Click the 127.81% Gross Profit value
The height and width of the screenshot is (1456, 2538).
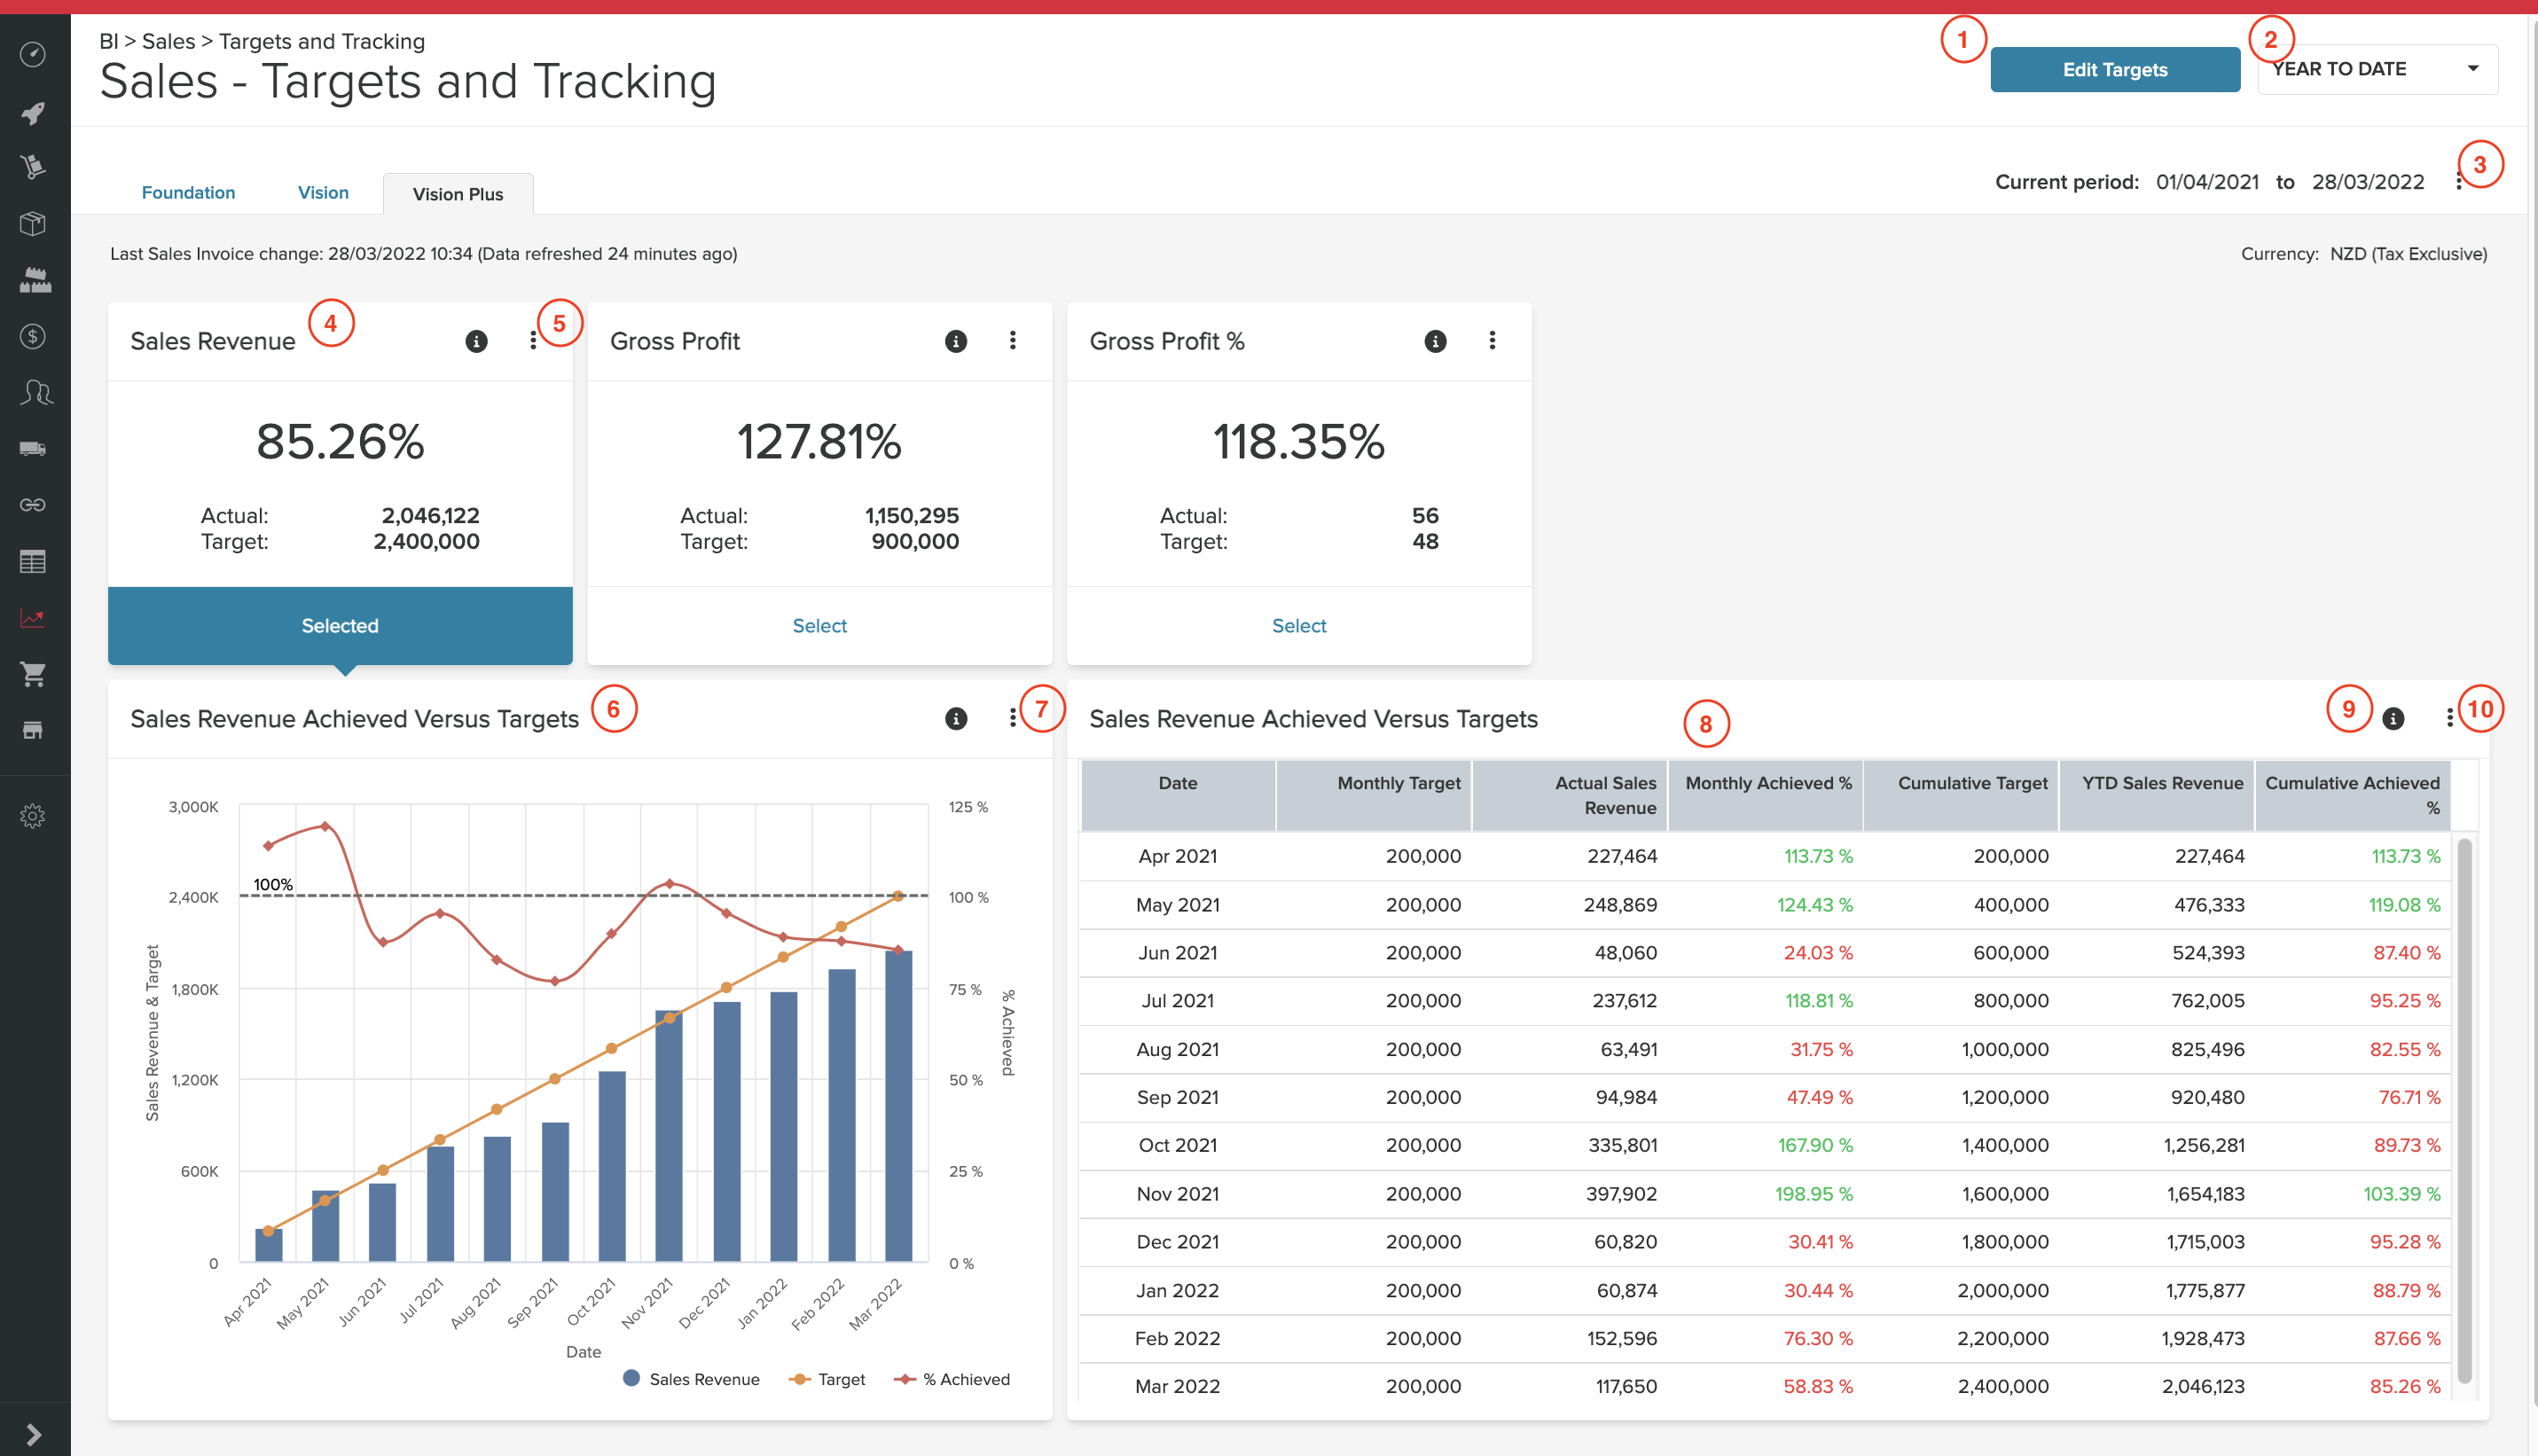(x=819, y=441)
